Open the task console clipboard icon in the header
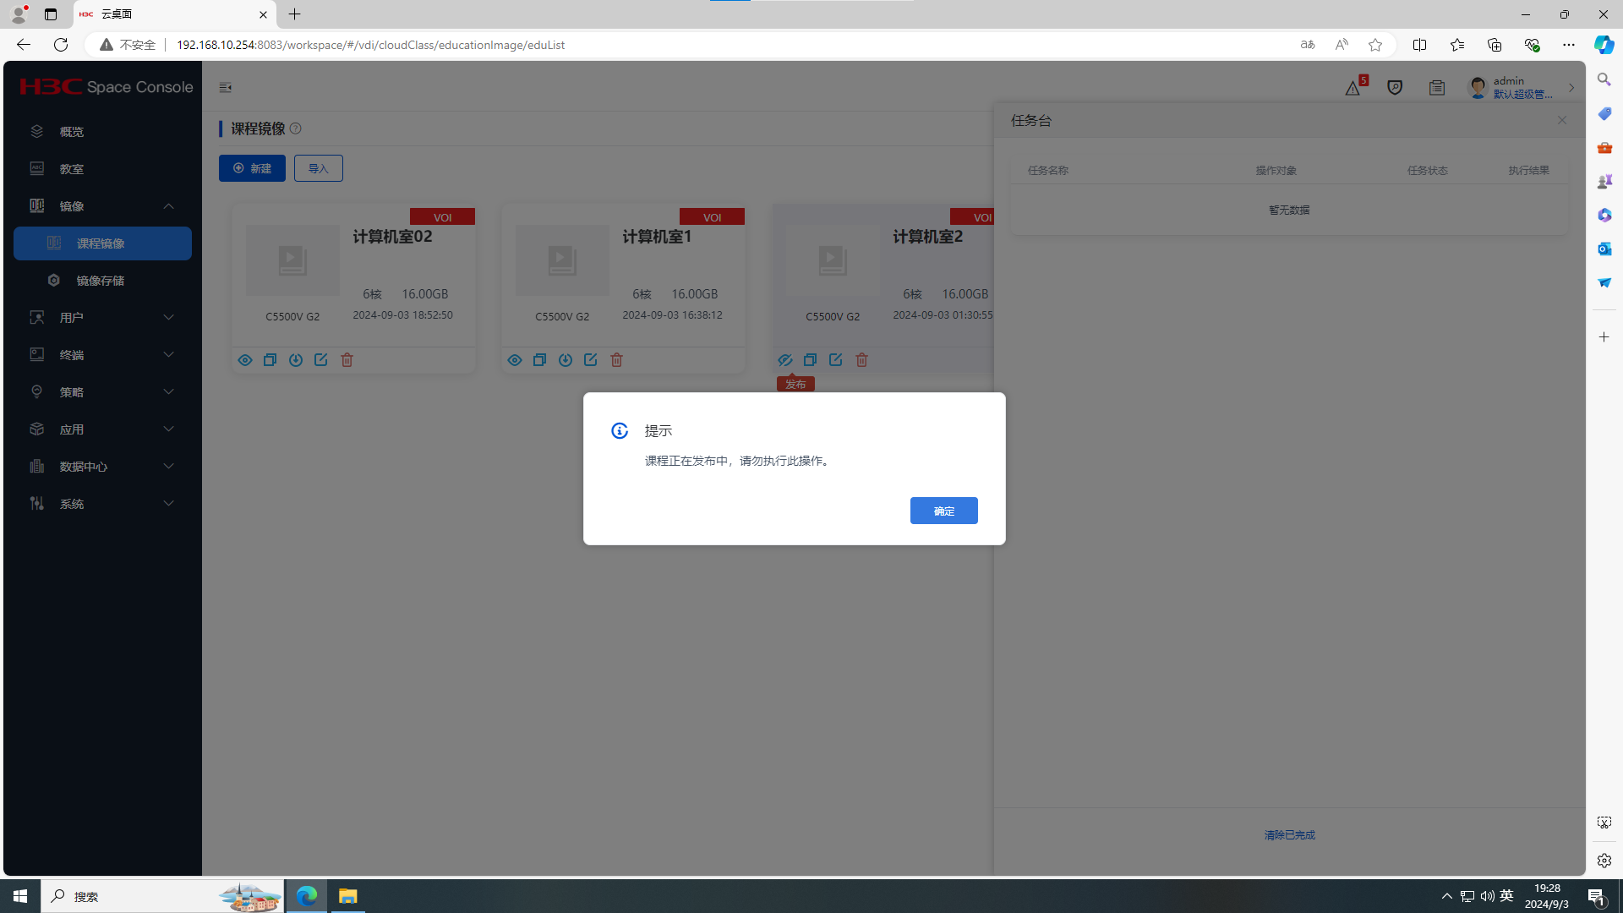Screen dimensions: 1623x913 point(1437,88)
